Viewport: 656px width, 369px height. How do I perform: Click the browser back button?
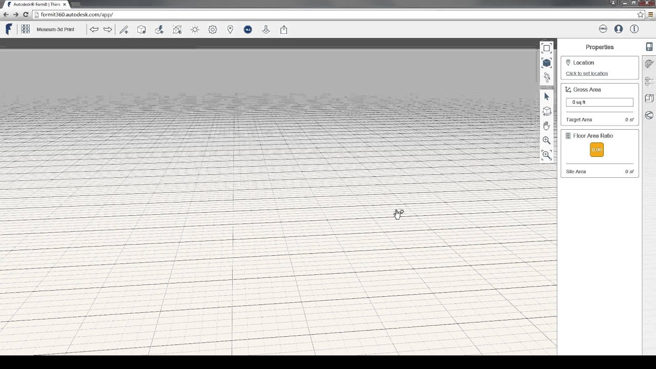pos(6,14)
